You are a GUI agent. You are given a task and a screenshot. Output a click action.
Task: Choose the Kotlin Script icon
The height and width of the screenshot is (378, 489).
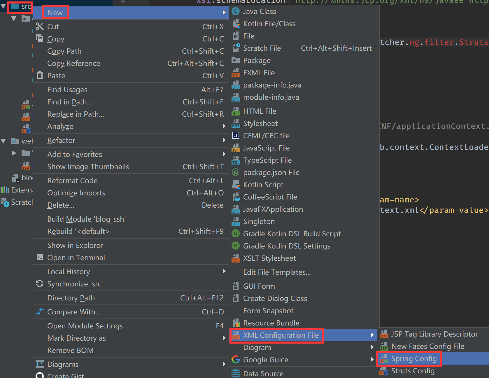click(x=236, y=185)
